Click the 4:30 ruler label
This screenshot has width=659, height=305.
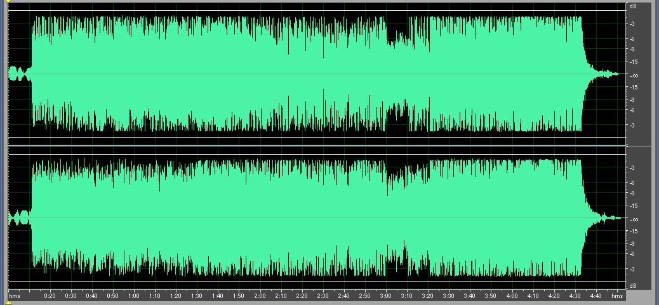point(575,296)
